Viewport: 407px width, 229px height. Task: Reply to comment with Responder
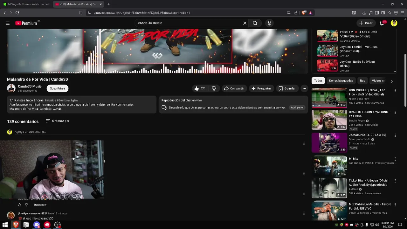click(40, 205)
